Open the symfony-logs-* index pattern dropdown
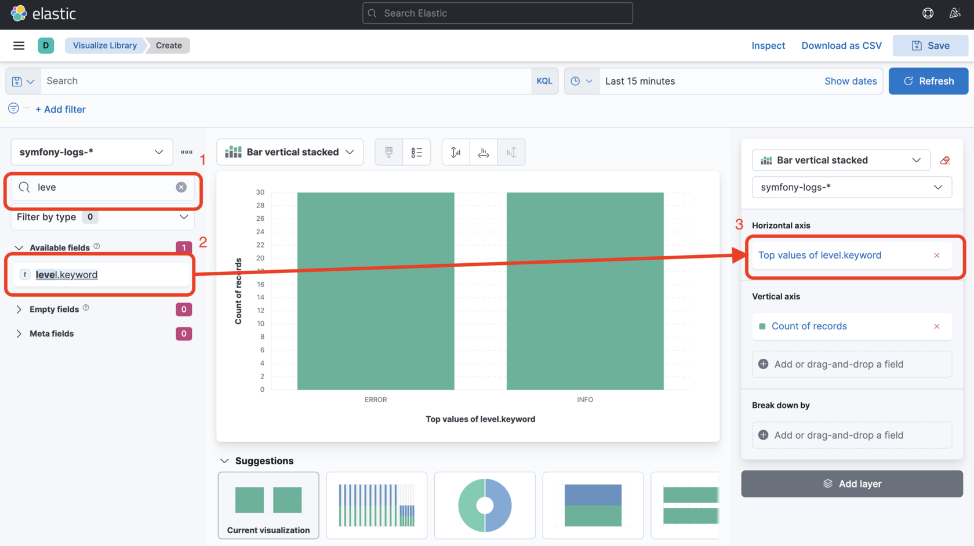Viewport: 974px width, 546px height. pyautogui.click(x=92, y=152)
